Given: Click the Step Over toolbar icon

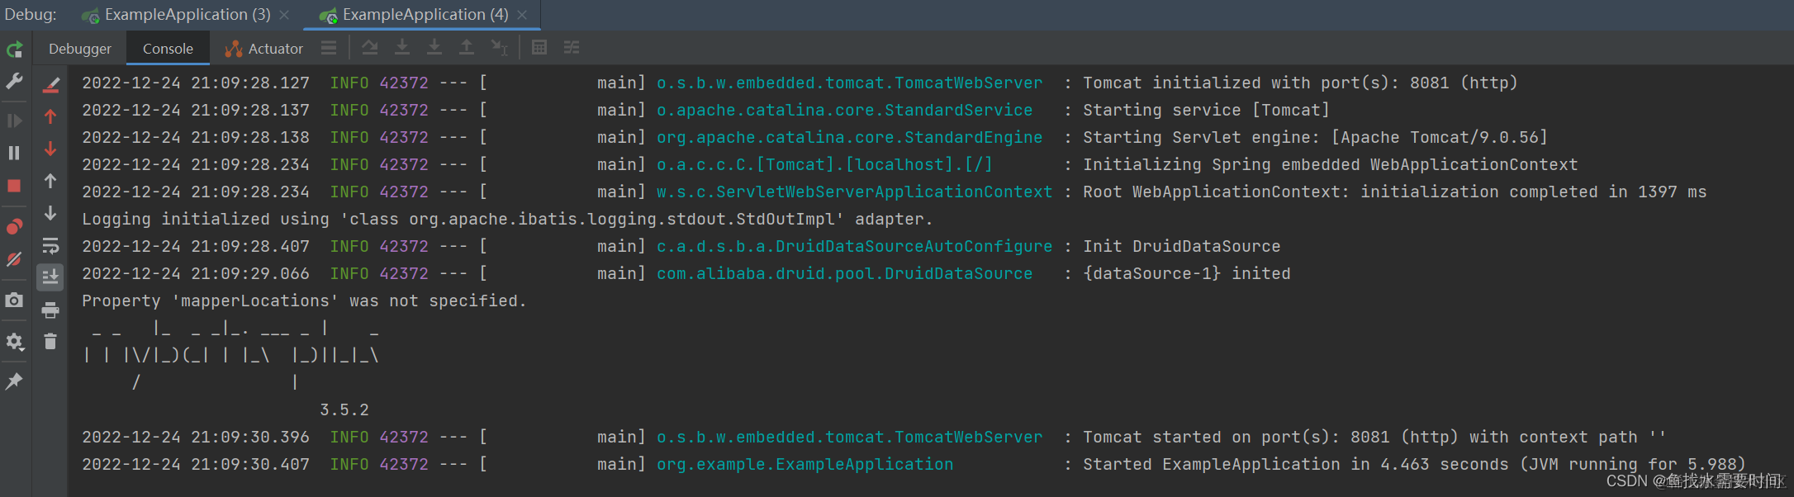Looking at the screenshot, I should pyautogui.click(x=370, y=48).
